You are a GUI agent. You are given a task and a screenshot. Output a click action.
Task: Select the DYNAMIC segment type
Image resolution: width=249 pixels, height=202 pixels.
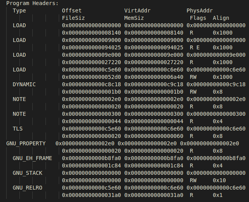pos(24,84)
